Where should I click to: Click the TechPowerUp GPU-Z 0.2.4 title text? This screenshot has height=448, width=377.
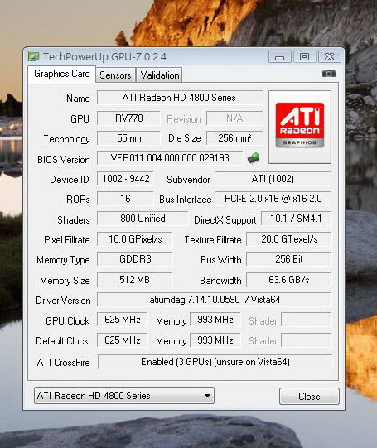tap(104, 57)
